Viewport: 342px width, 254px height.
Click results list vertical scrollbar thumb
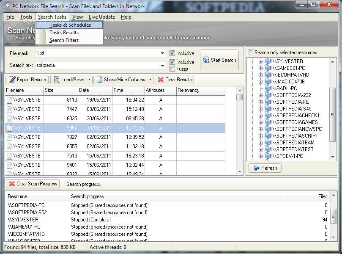pos(240,97)
